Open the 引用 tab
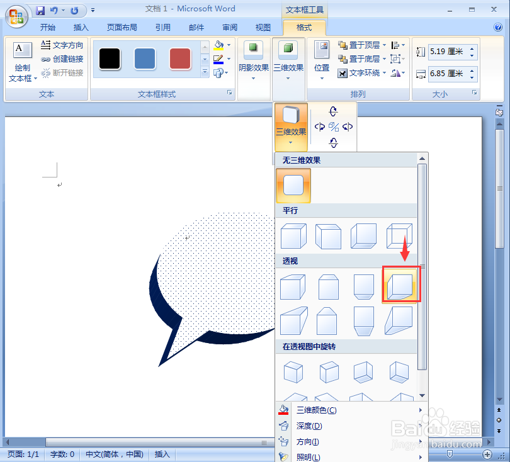This screenshot has width=510, height=462. coord(163,28)
